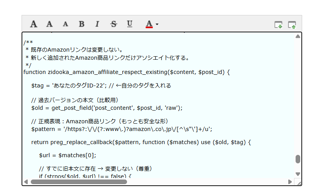Place cursor in the $tag assignment line
The image size is (316, 188).
pos(101,86)
